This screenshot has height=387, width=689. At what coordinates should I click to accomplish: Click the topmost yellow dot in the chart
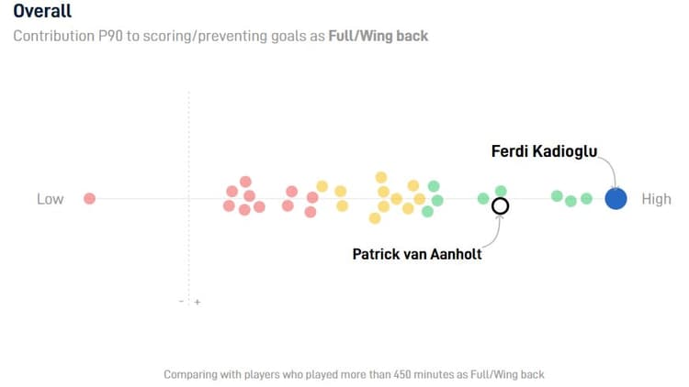(381, 177)
